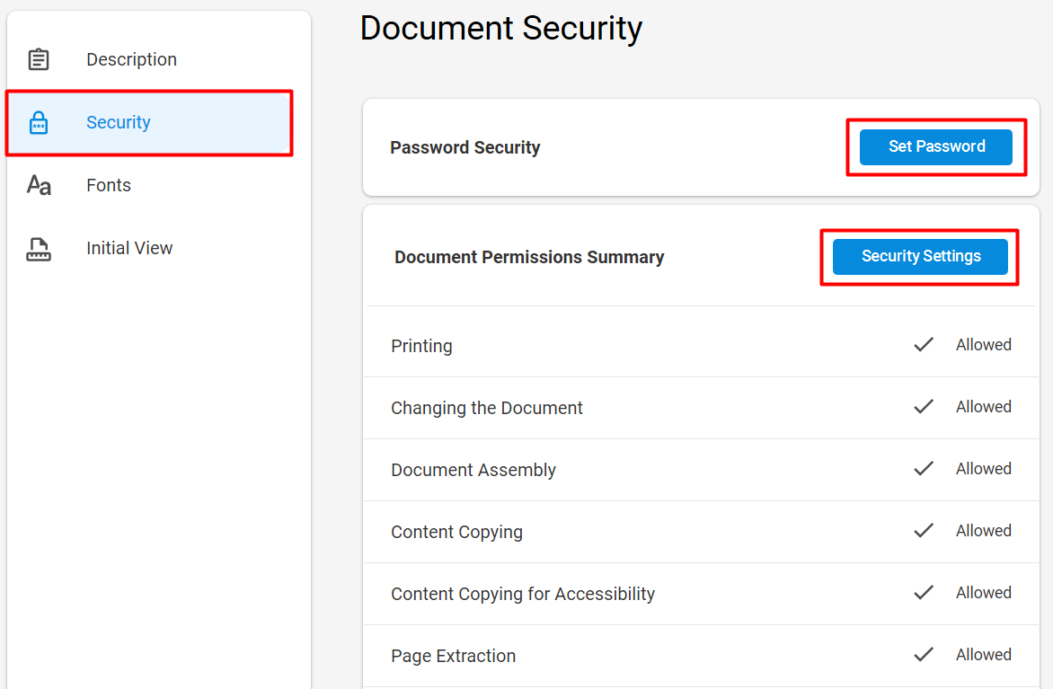Image resolution: width=1053 pixels, height=689 pixels.
Task: Click the Document Permissions Summary heading
Action: click(x=529, y=257)
